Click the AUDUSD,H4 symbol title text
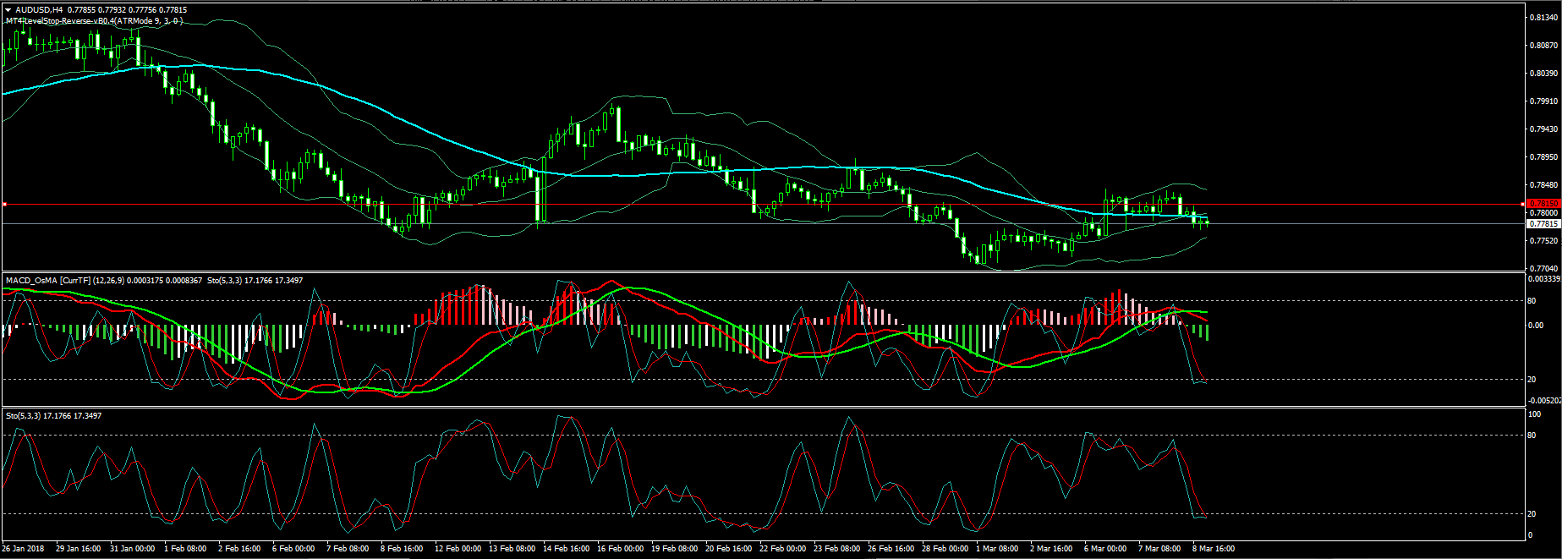 (39, 10)
